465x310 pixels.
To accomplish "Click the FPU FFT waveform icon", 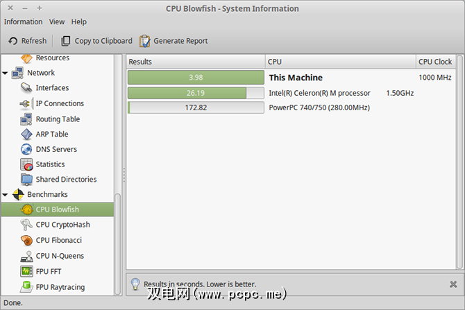I will [x=26, y=271].
